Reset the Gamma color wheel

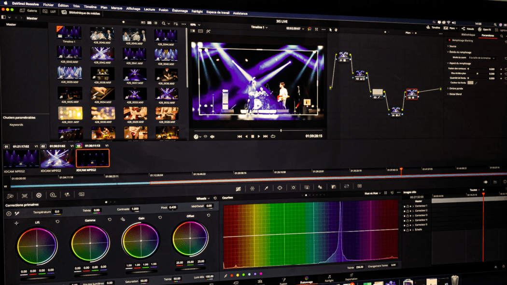[x=110, y=219]
